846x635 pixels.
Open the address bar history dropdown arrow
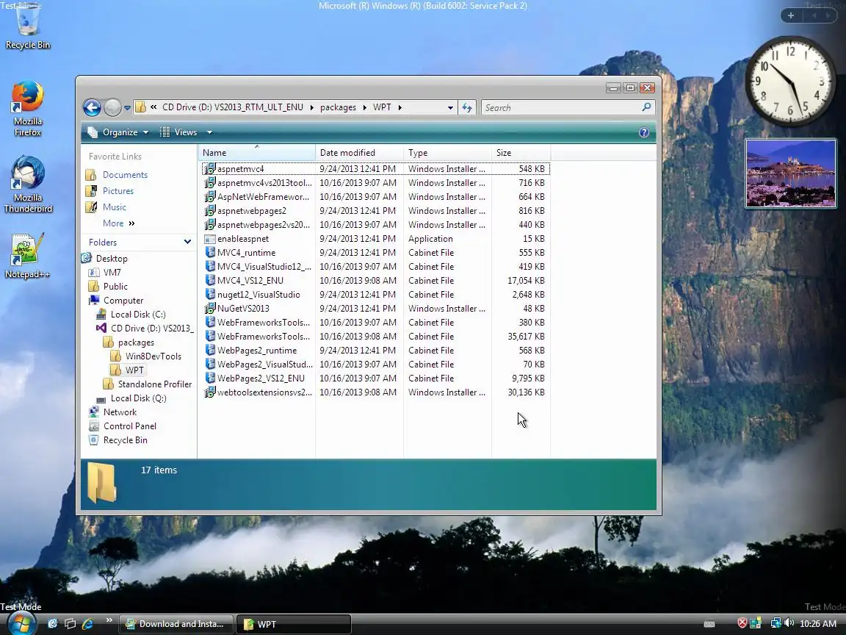[450, 107]
